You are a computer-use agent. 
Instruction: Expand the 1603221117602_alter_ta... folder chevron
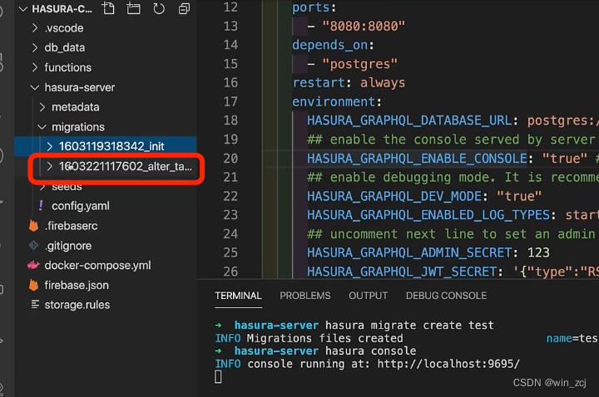(50, 166)
